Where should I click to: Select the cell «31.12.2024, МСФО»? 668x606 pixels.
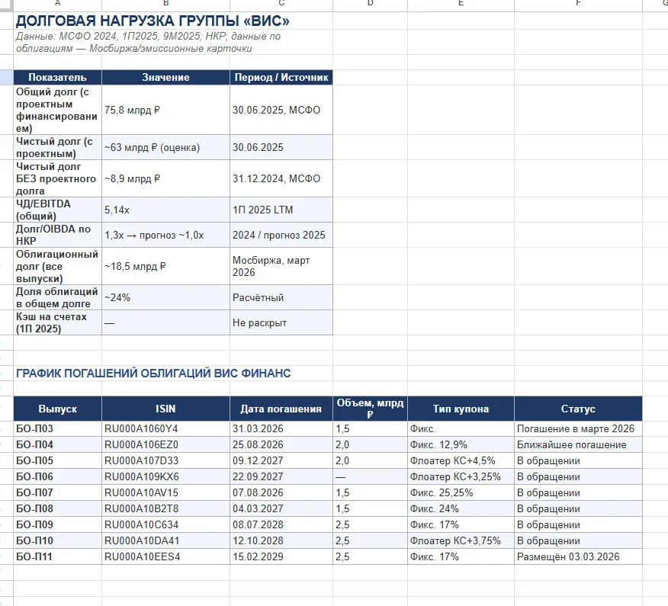(281, 178)
